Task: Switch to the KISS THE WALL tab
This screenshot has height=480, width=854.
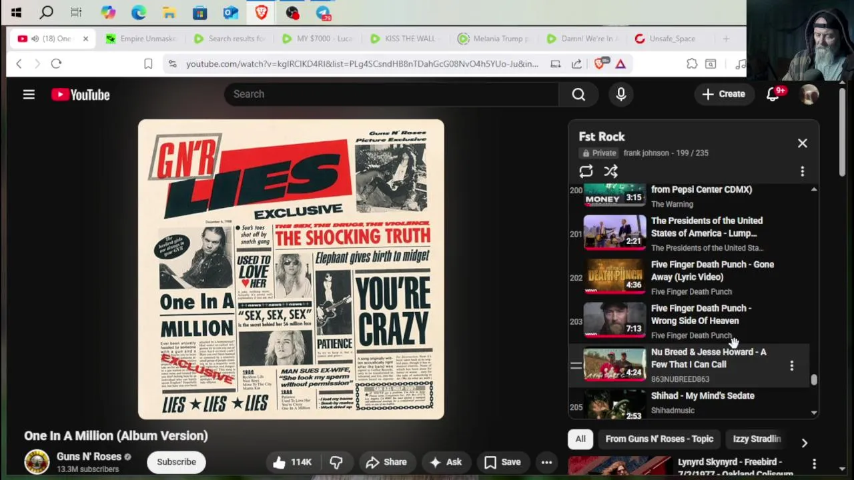Action: [x=405, y=39]
